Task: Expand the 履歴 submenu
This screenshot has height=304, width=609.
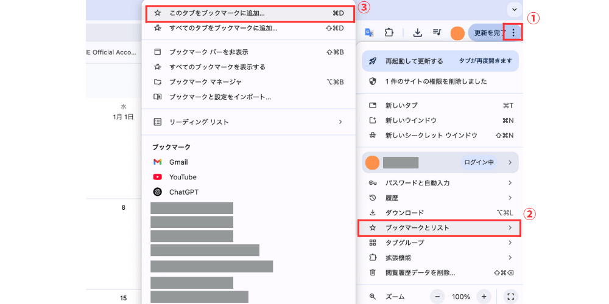Action: tap(438, 198)
